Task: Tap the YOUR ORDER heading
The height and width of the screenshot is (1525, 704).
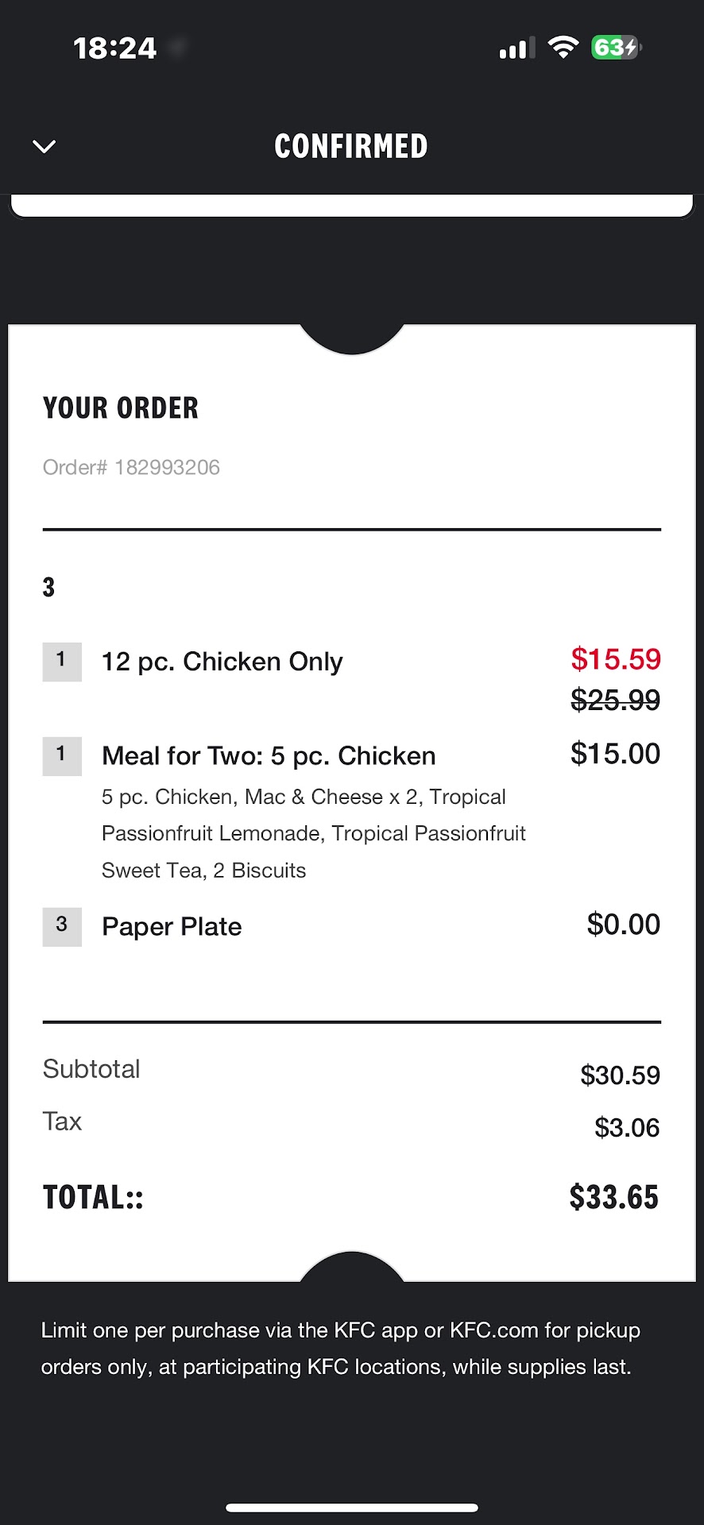Action: click(x=121, y=408)
